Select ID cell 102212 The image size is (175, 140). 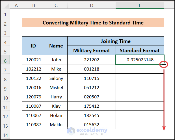pos(33,69)
